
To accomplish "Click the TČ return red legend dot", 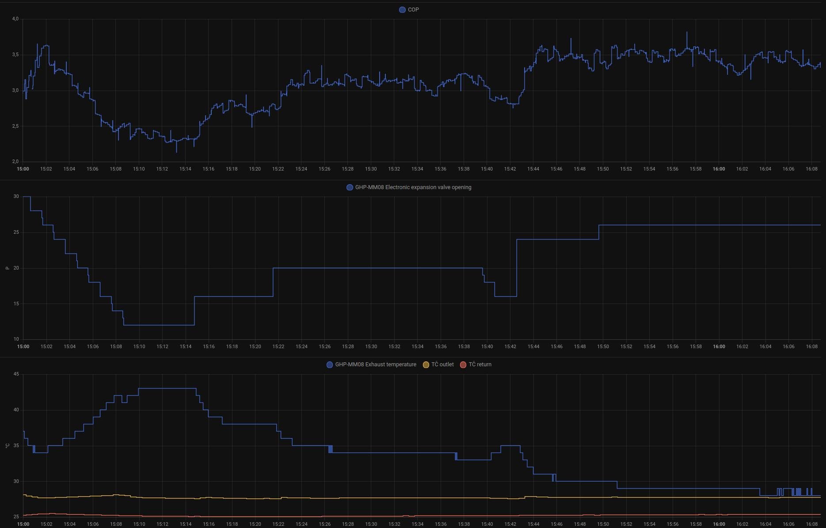I will coord(463,365).
